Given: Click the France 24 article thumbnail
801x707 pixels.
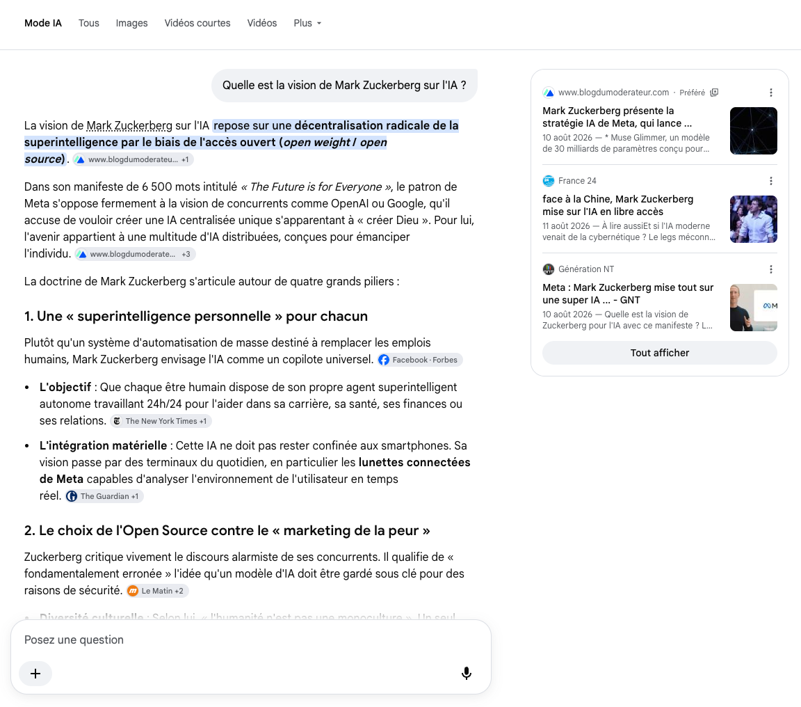Looking at the screenshot, I should (754, 219).
